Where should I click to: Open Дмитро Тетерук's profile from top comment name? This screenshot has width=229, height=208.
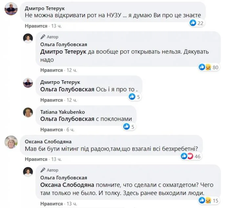coord(45,8)
